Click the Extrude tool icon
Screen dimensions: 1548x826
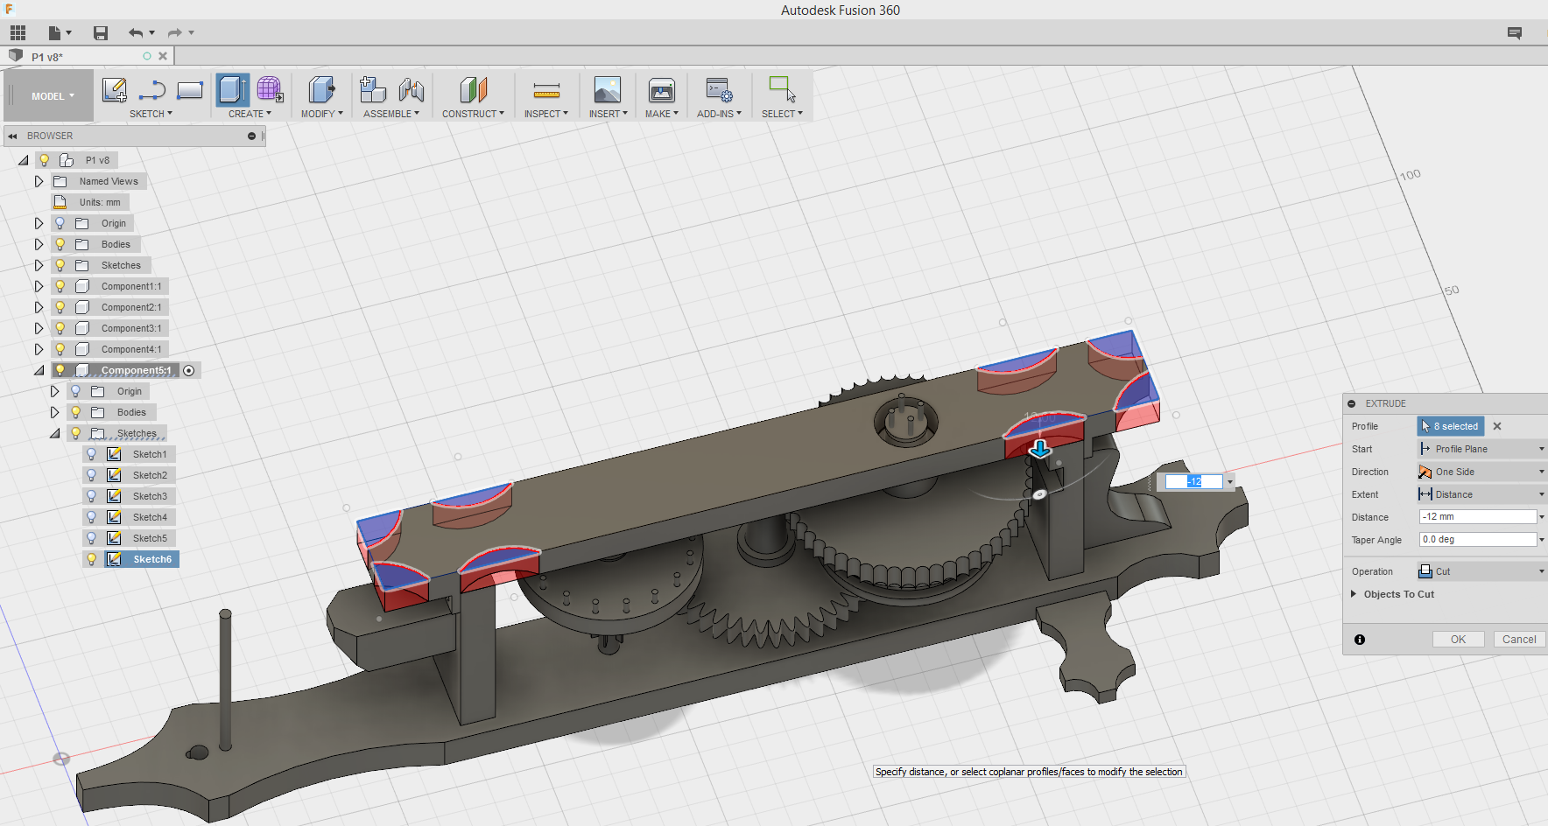(x=233, y=89)
